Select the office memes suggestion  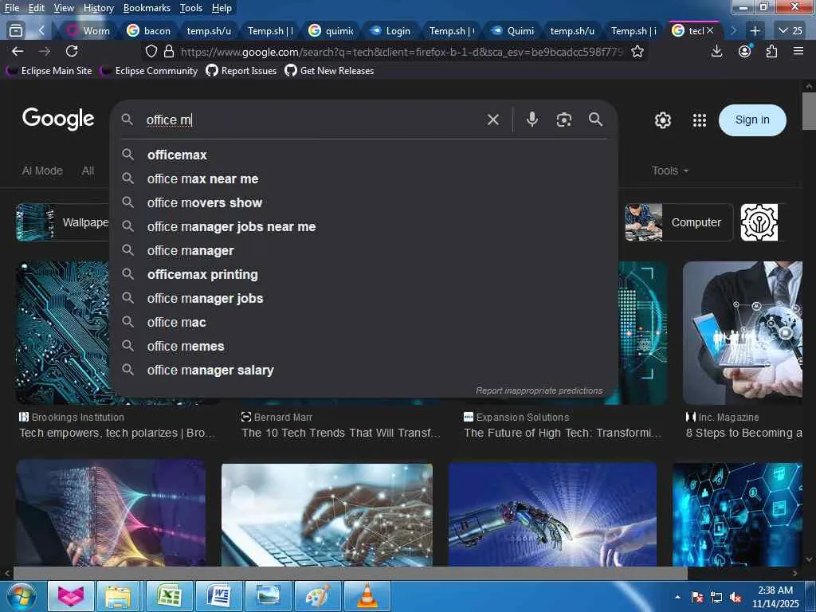(x=364, y=347)
